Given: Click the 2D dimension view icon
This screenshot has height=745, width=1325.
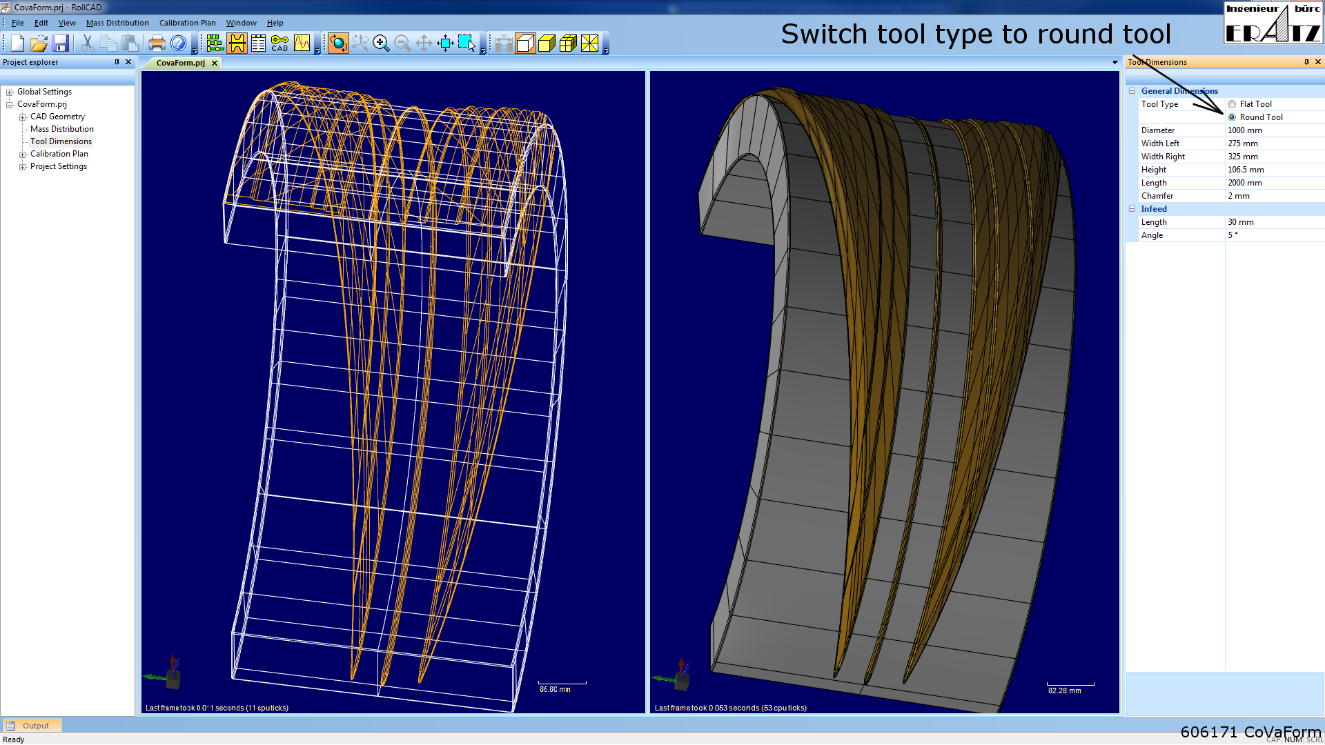Looking at the screenshot, I should [x=504, y=43].
